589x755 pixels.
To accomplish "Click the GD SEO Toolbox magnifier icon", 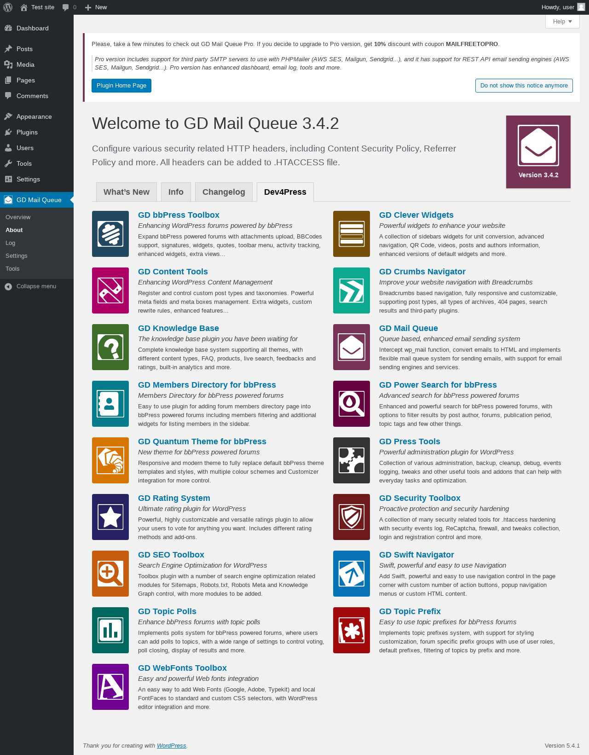I will pyautogui.click(x=110, y=574).
